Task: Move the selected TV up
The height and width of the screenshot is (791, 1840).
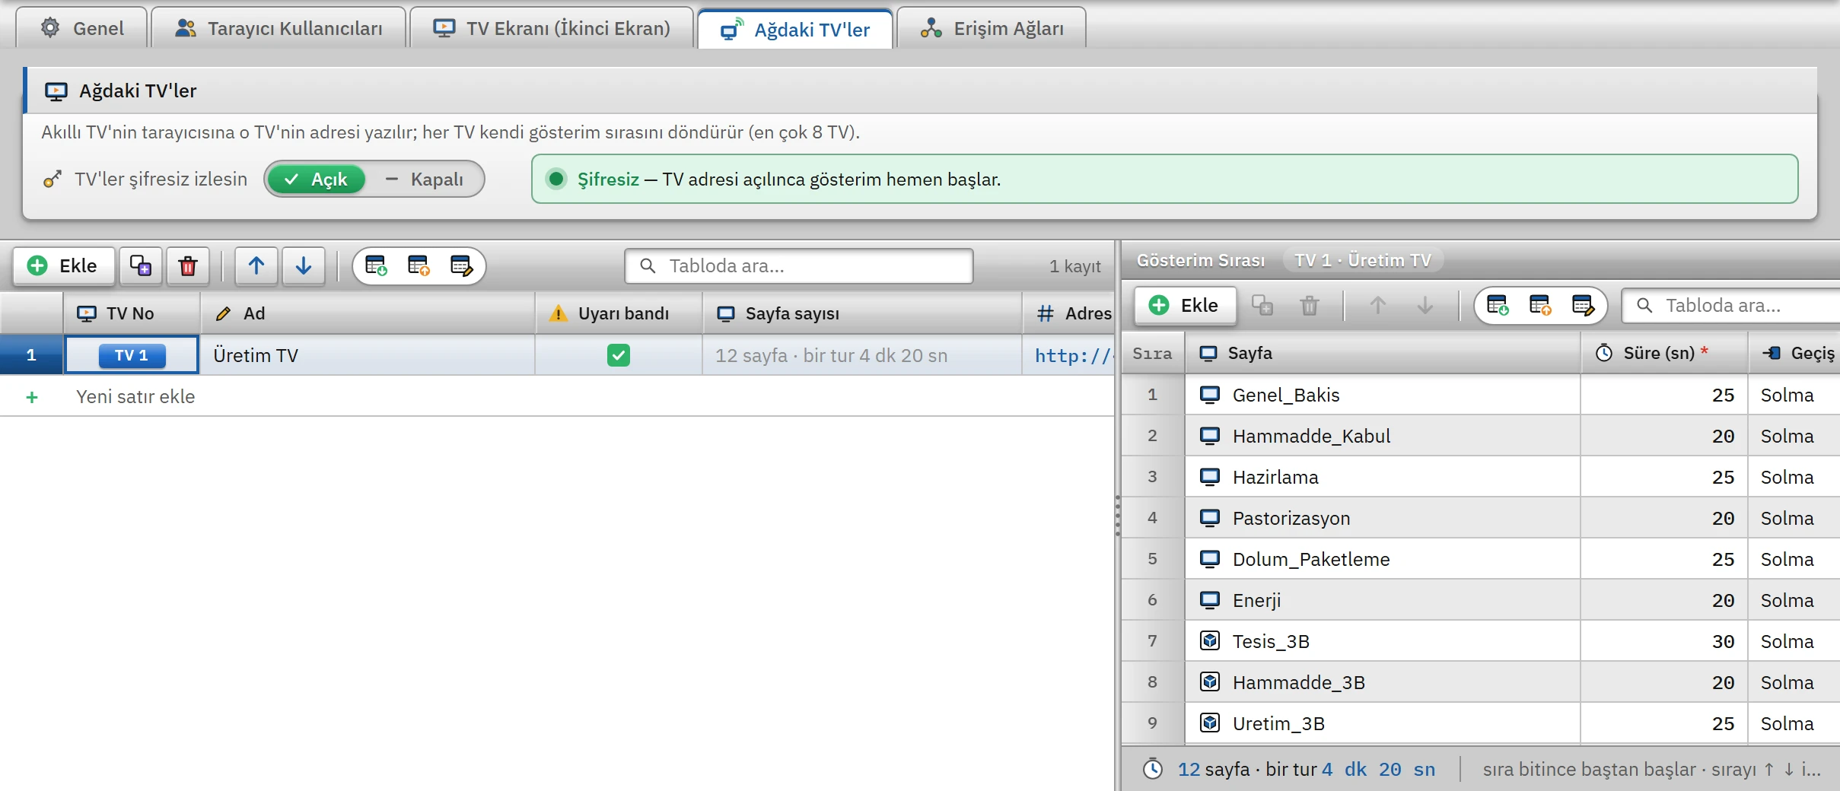Action: pos(256,265)
